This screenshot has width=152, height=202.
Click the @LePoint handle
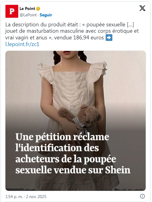tap(28, 15)
